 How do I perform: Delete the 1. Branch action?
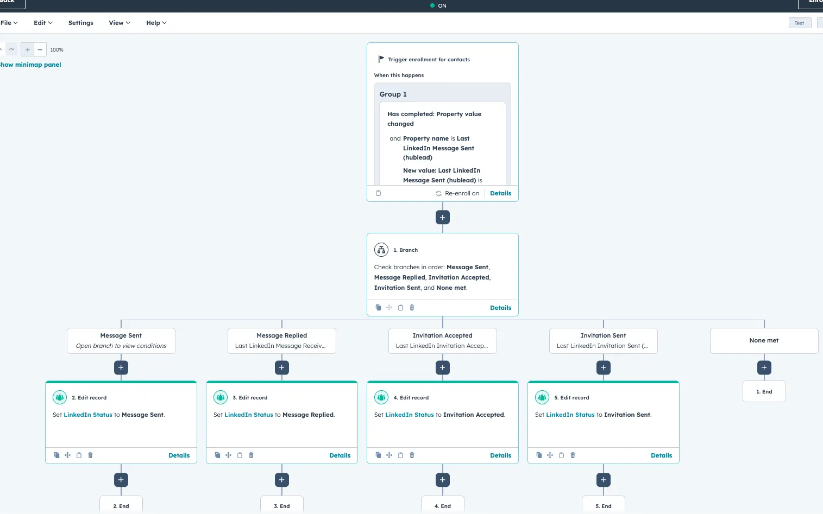(412, 307)
